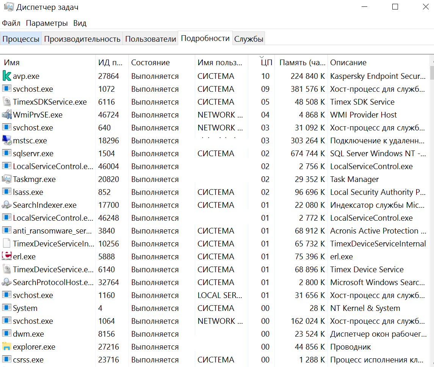
Task: Click the svchost.exe icon with PID 1072
Action: tap(7, 89)
